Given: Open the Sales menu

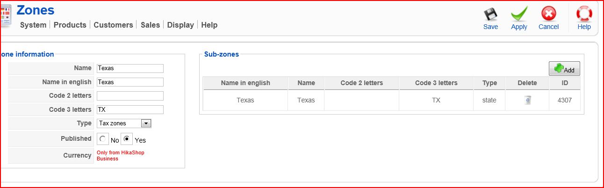Looking at the screenshot, I should pyautogui.click(x=150, y=25).
